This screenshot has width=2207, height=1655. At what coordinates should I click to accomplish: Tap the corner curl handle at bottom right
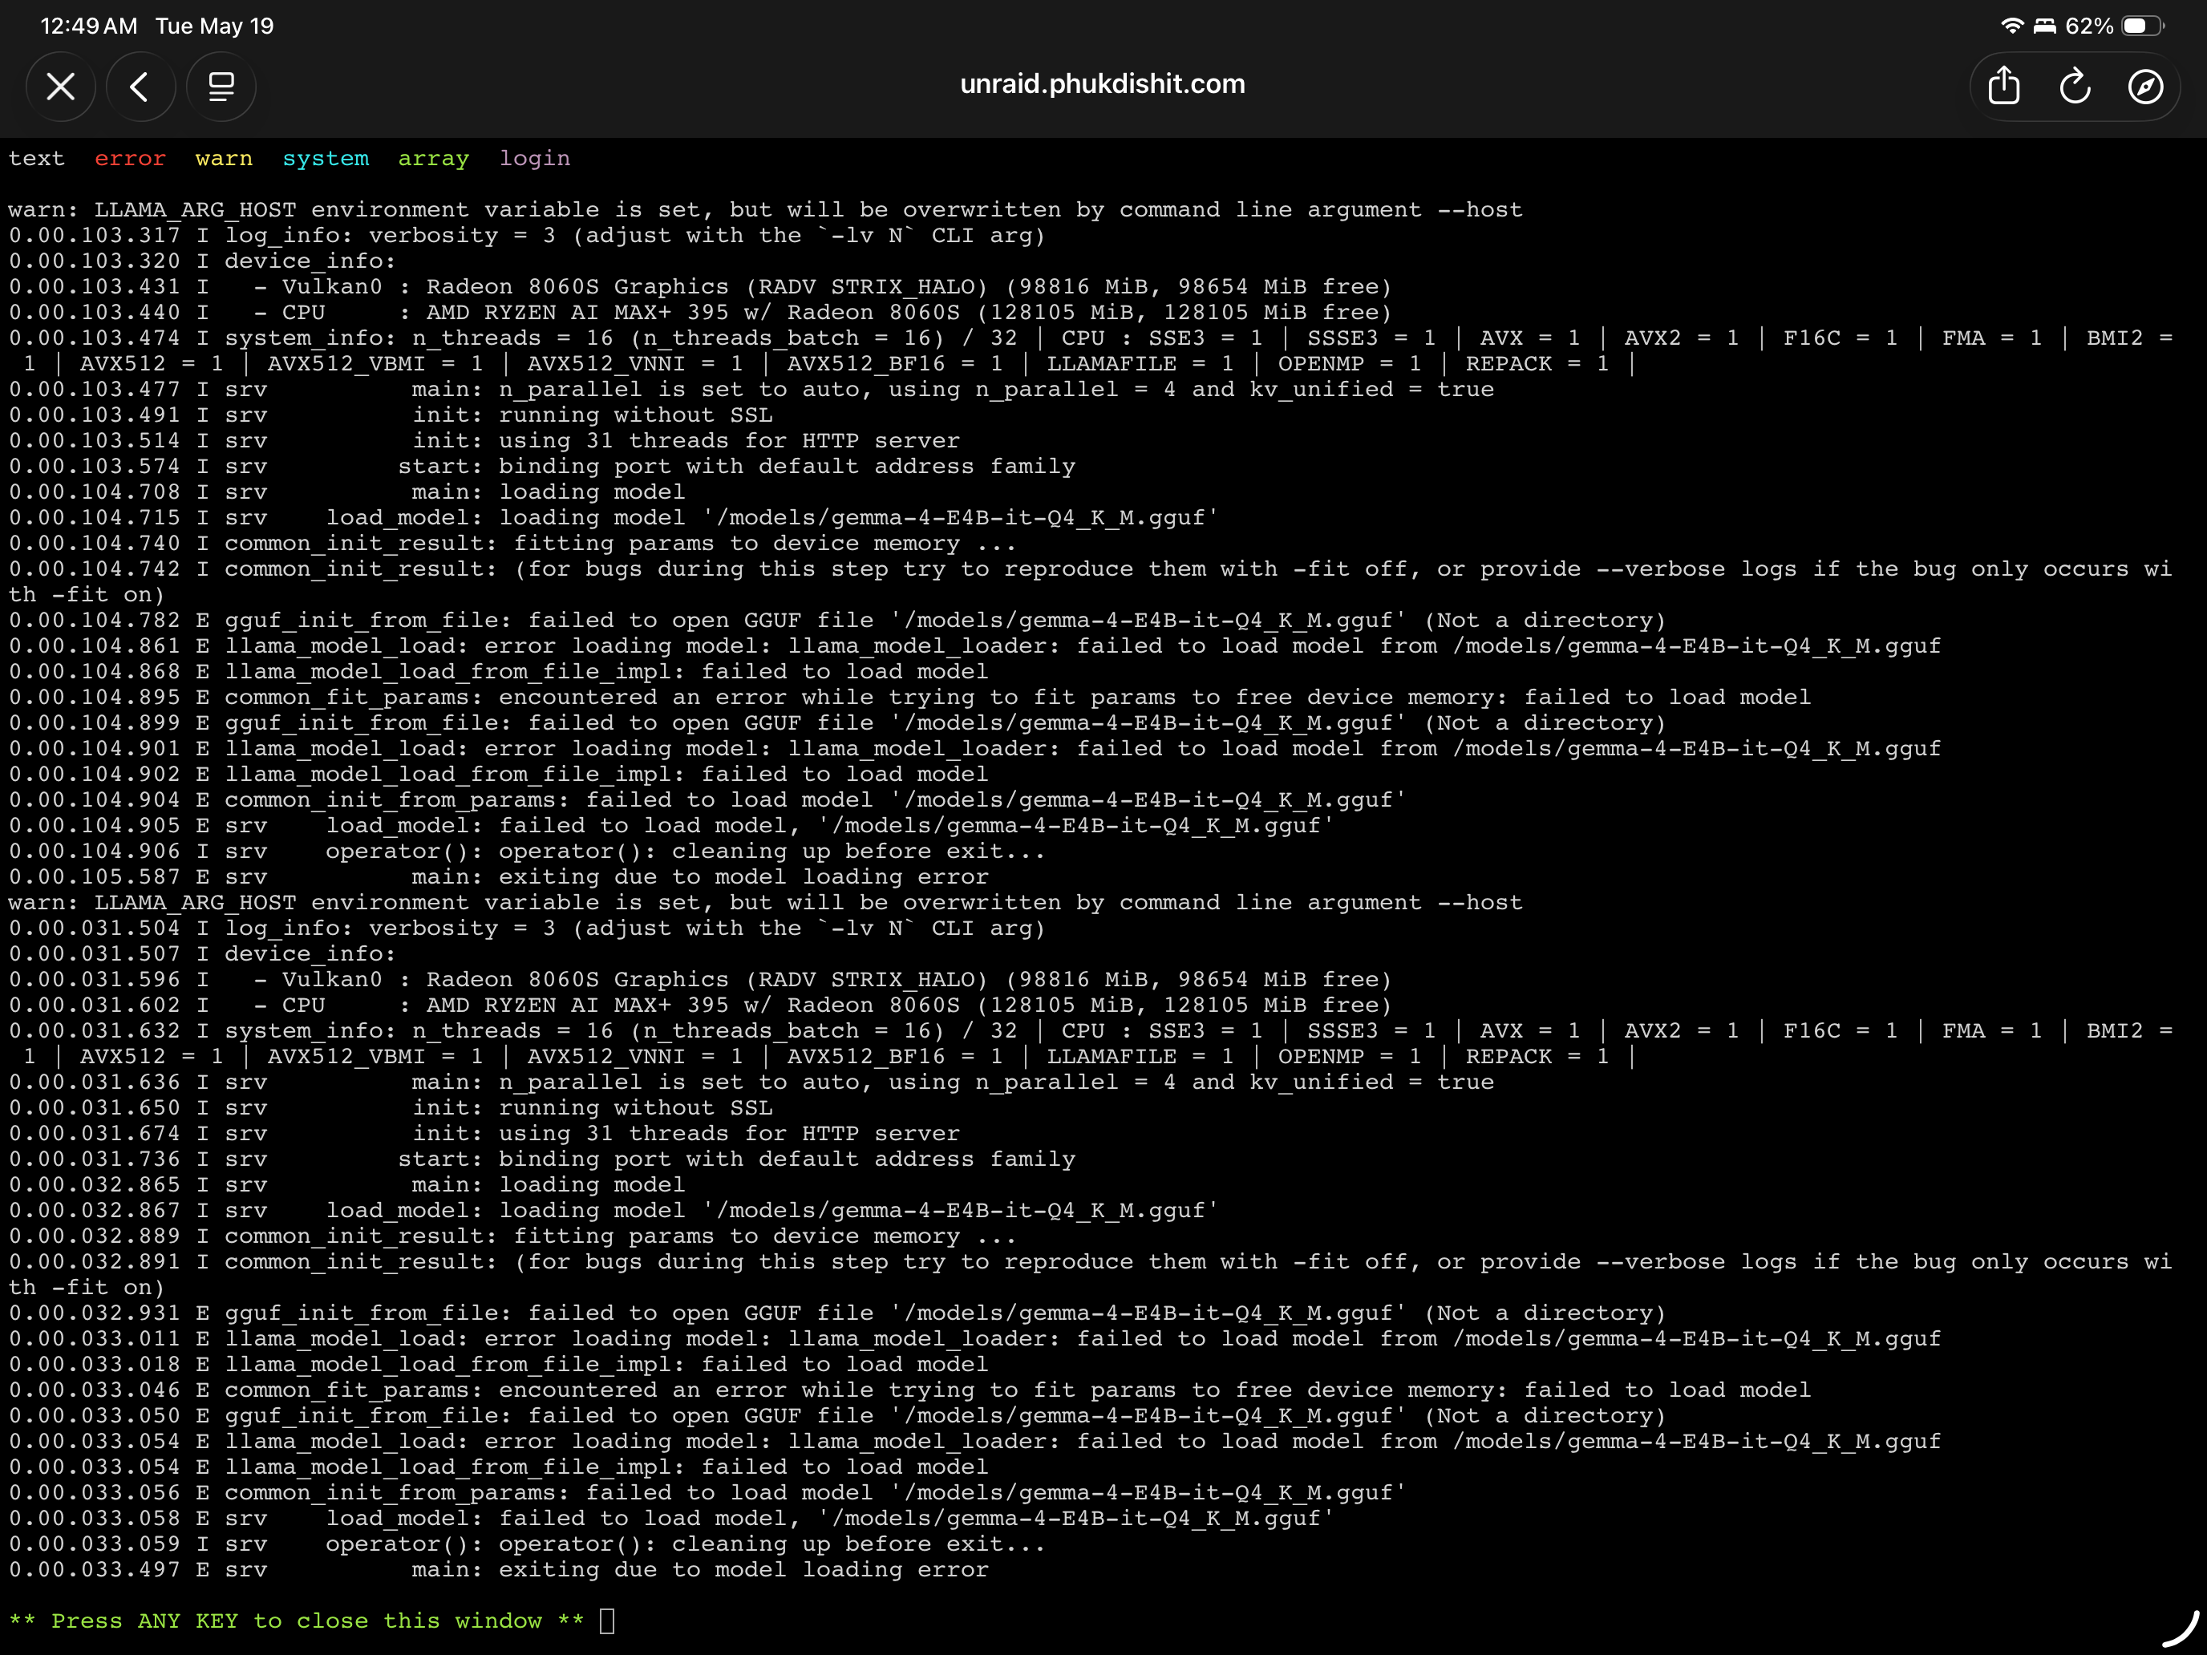pyautogui.click(x=2182, y=1628)
